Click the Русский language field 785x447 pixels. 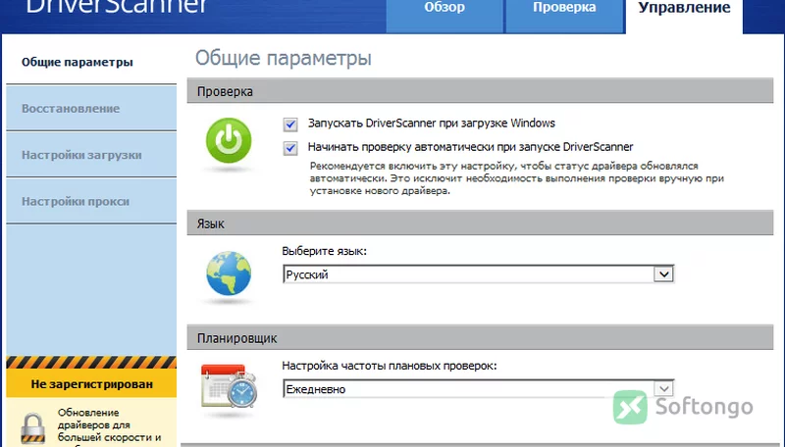[x=479, y=274]
